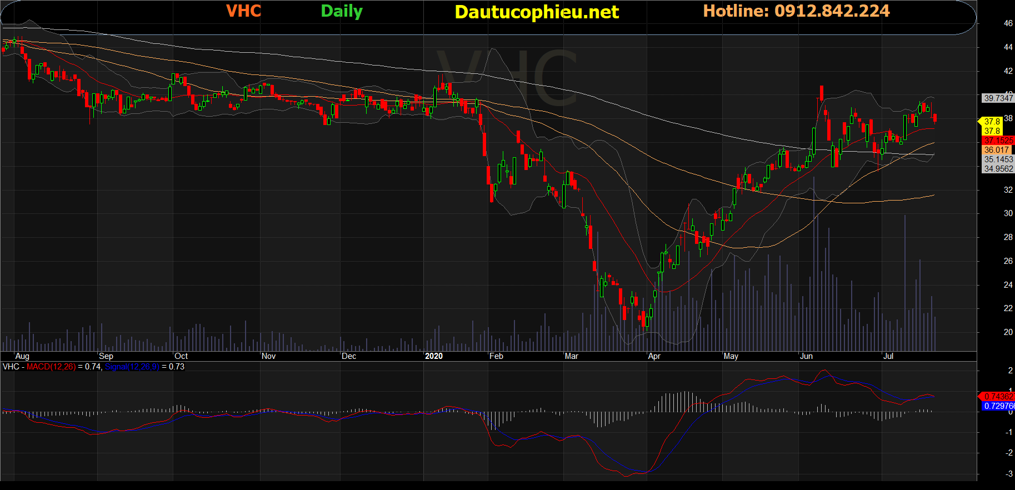Click the blue 0.729766 signal value tag
The image size is (1015, 490).
pos(998,406)
